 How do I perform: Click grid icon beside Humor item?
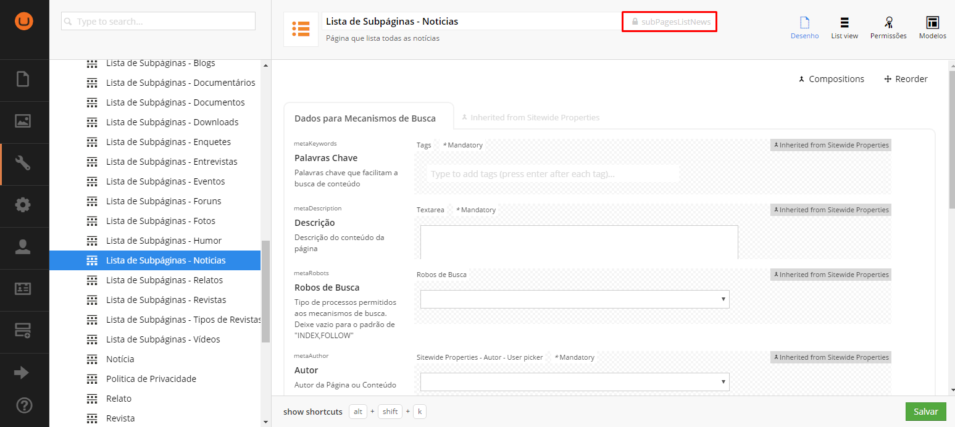click(92, 241)
